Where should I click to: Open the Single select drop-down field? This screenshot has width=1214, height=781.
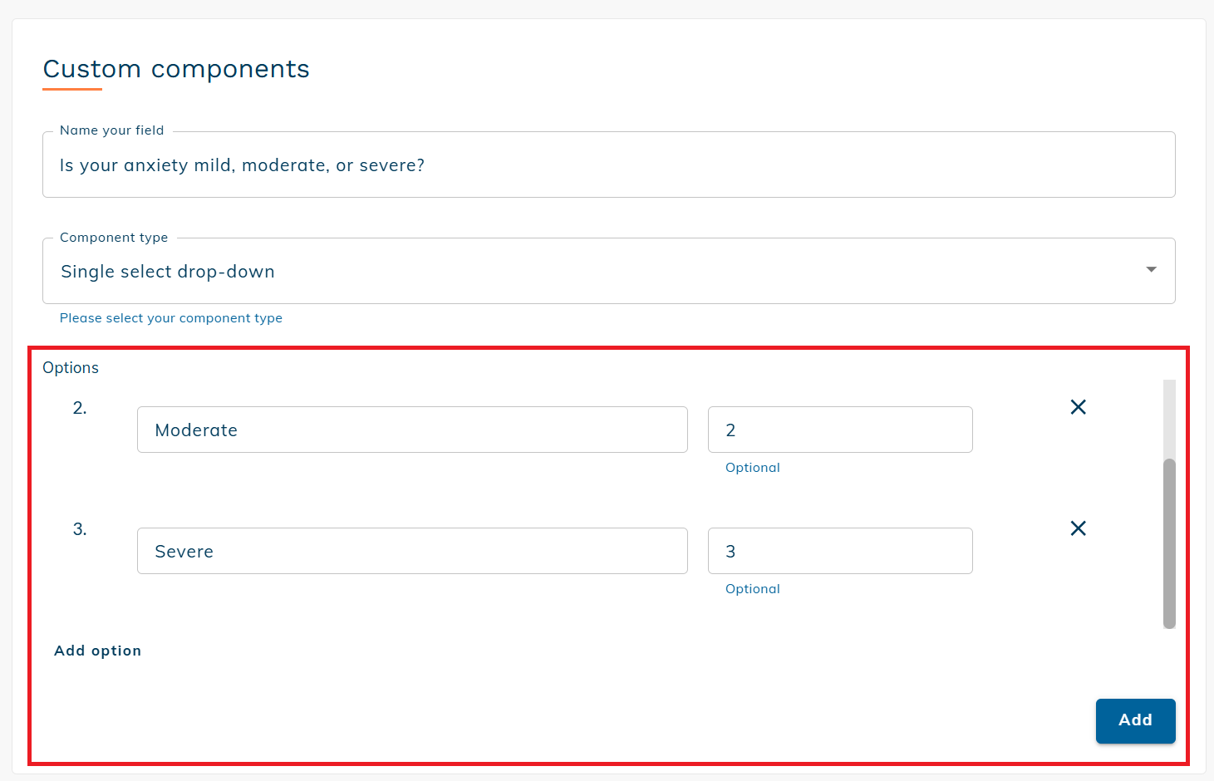coord(582,272)
